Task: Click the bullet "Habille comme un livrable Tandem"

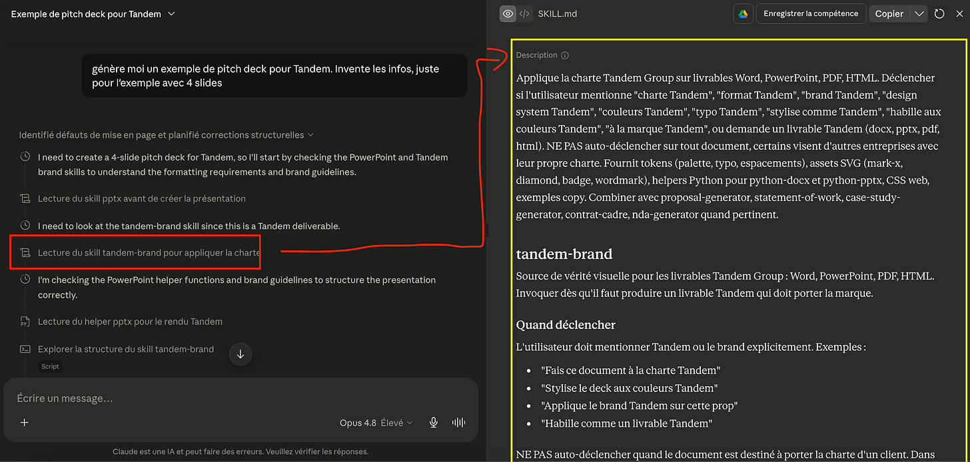Action: tap(627, 423)
